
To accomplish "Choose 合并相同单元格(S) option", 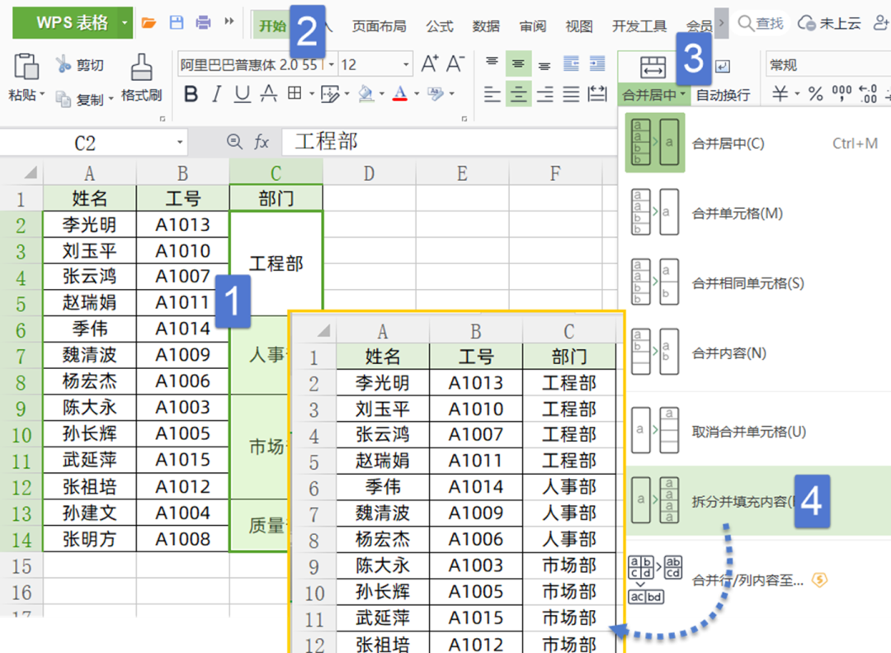I will (x=755, y=282).
